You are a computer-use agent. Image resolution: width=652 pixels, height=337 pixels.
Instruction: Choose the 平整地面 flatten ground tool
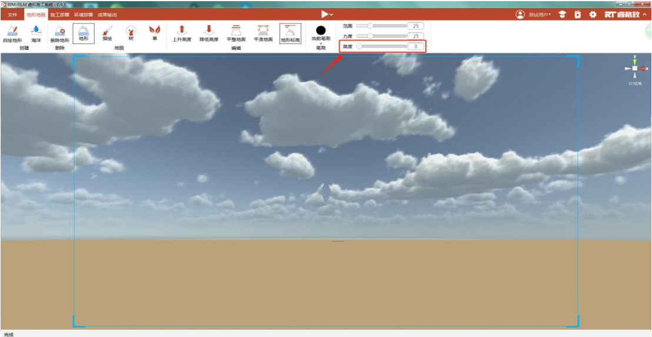tap(236, 34)
